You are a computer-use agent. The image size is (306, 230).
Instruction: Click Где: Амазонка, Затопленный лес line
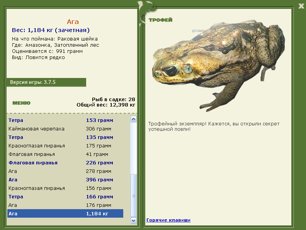(56, 45)
